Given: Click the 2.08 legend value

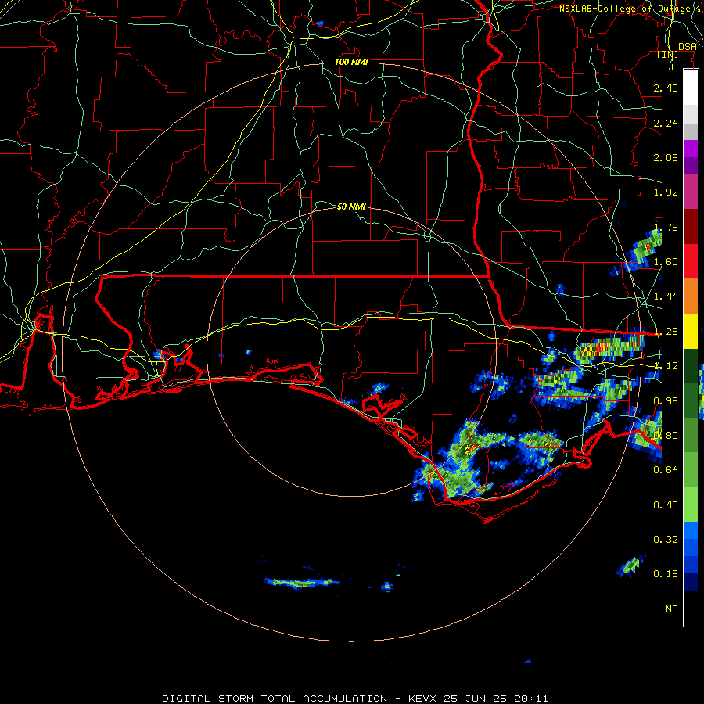Looking at the screenshot, I should pos(666,157).
